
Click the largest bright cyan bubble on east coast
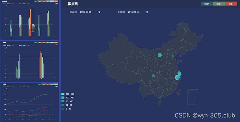[x=177, y=77]
